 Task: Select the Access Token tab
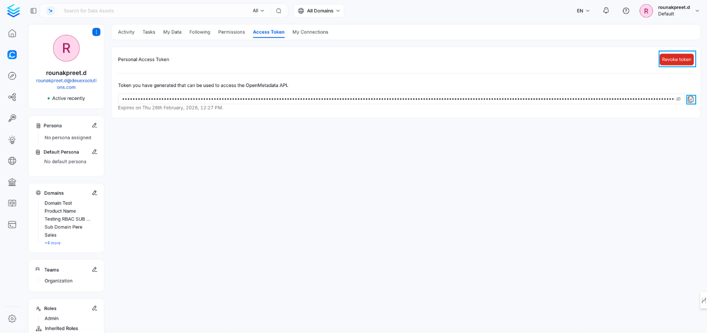(268, 32)
